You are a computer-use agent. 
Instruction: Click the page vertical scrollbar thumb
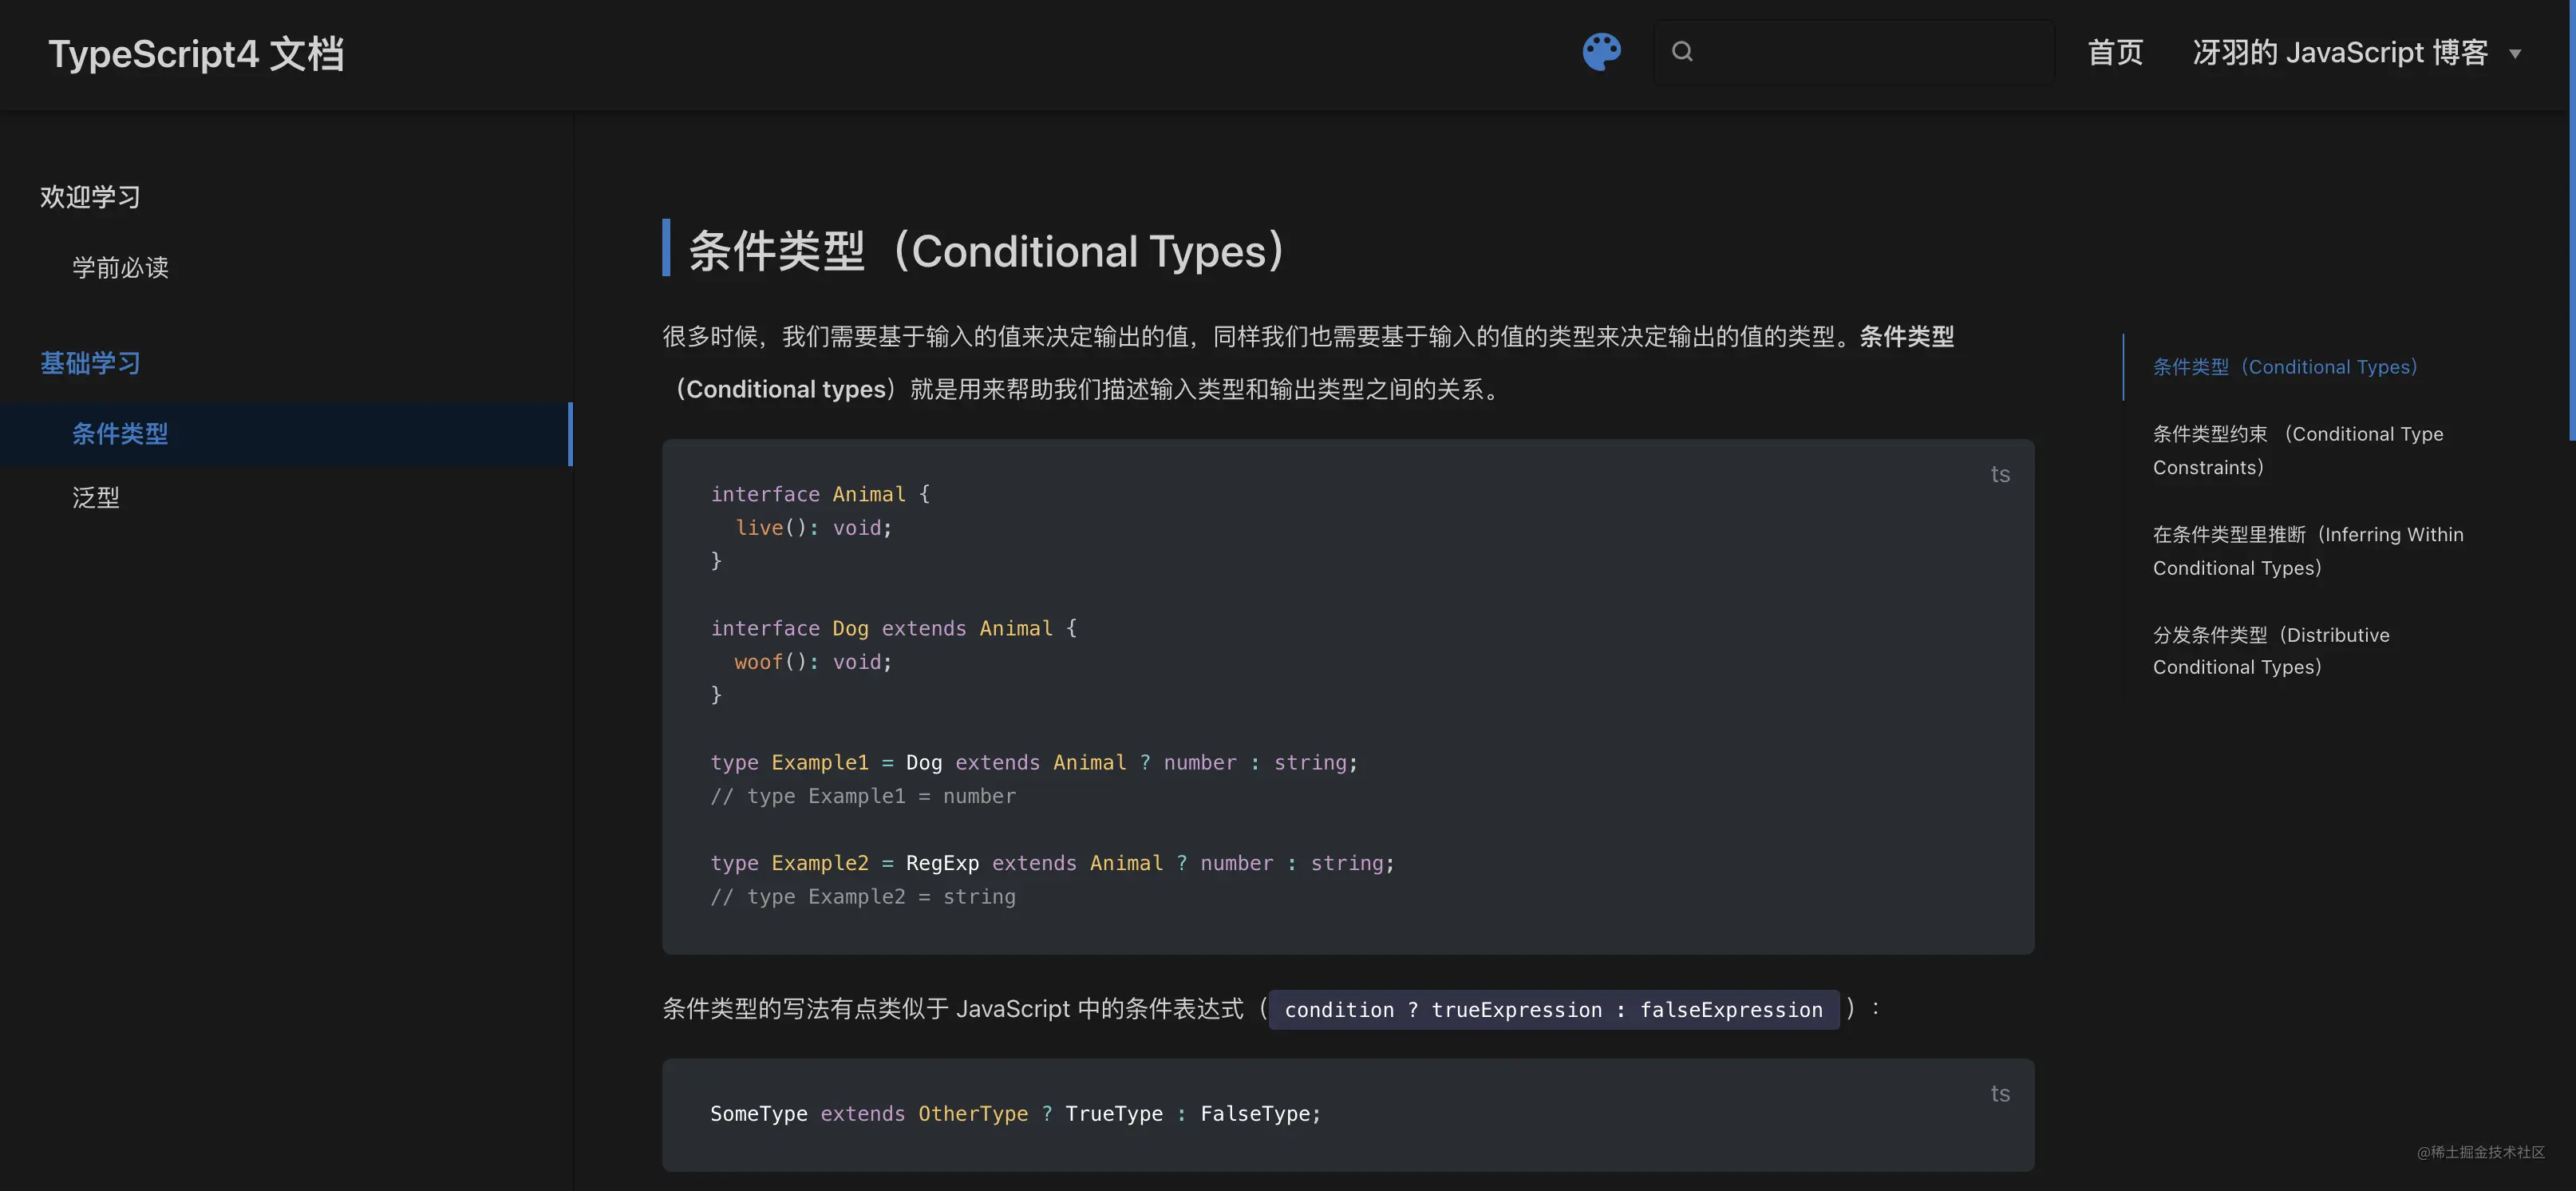click(x=2571, y=220)
